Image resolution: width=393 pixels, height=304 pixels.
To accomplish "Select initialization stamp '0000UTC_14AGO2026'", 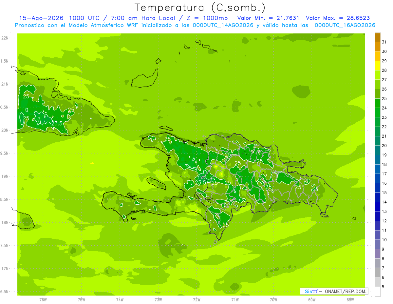I will click(223, 25).
